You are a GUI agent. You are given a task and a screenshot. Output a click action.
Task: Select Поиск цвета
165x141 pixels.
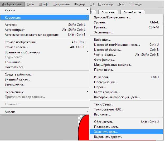pyautogui.click(x=126, y=70)
